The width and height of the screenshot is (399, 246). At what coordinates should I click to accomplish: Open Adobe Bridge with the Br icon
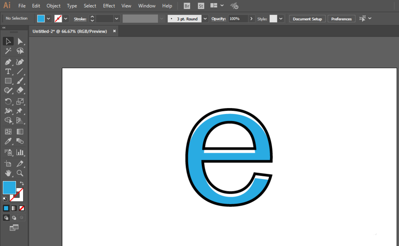tap(187, 6)
